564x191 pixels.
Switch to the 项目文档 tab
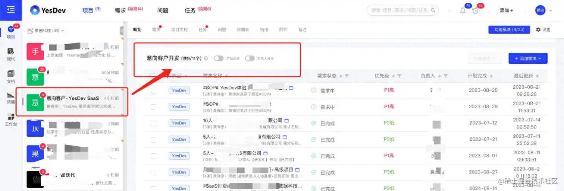click(179, 30)
